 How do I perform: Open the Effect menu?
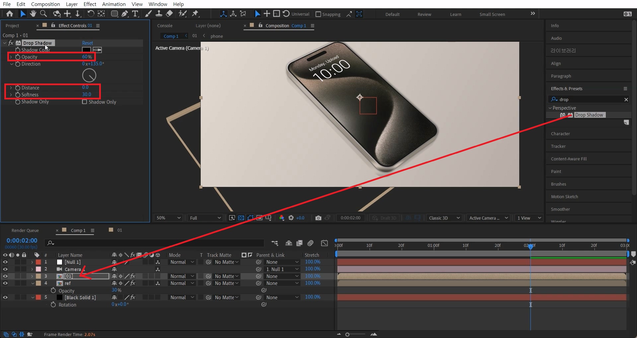pos(90,4)
